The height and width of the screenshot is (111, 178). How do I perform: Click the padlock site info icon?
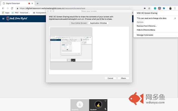click(18, 8)
